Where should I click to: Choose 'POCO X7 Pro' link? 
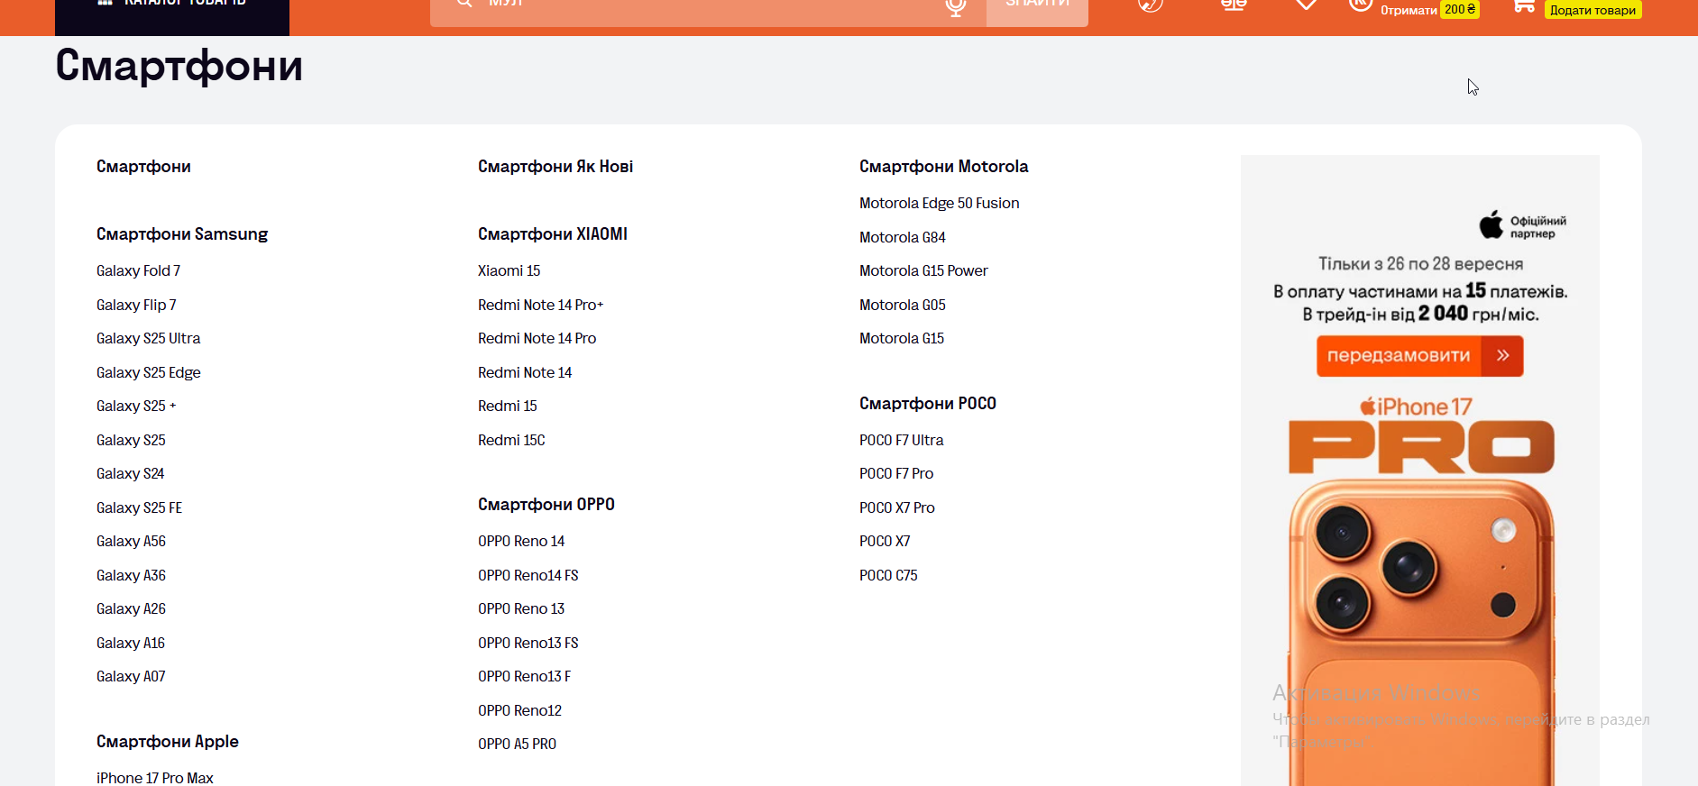click(x=897, y=508)
